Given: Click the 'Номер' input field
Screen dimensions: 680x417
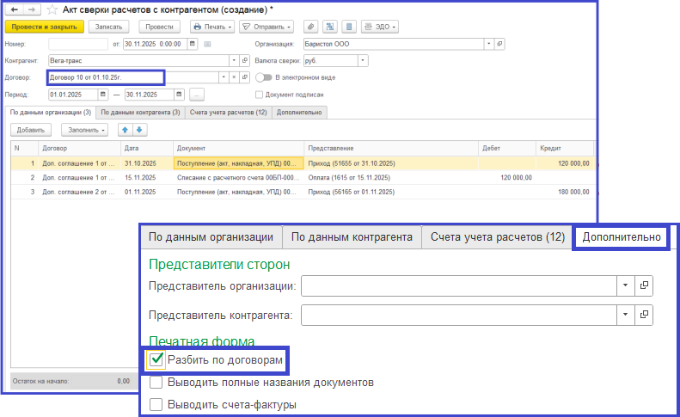Looking at the screenshot, I should [x=77, y=43].
